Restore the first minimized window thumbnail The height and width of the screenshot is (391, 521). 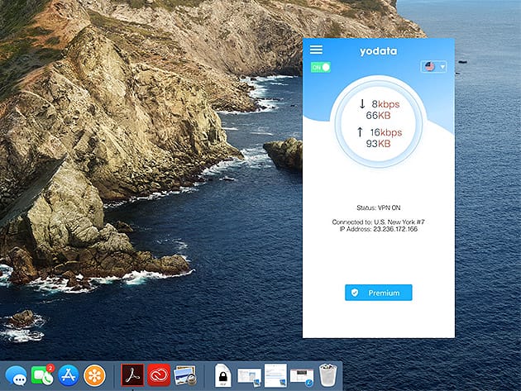(x=249, y=376)
